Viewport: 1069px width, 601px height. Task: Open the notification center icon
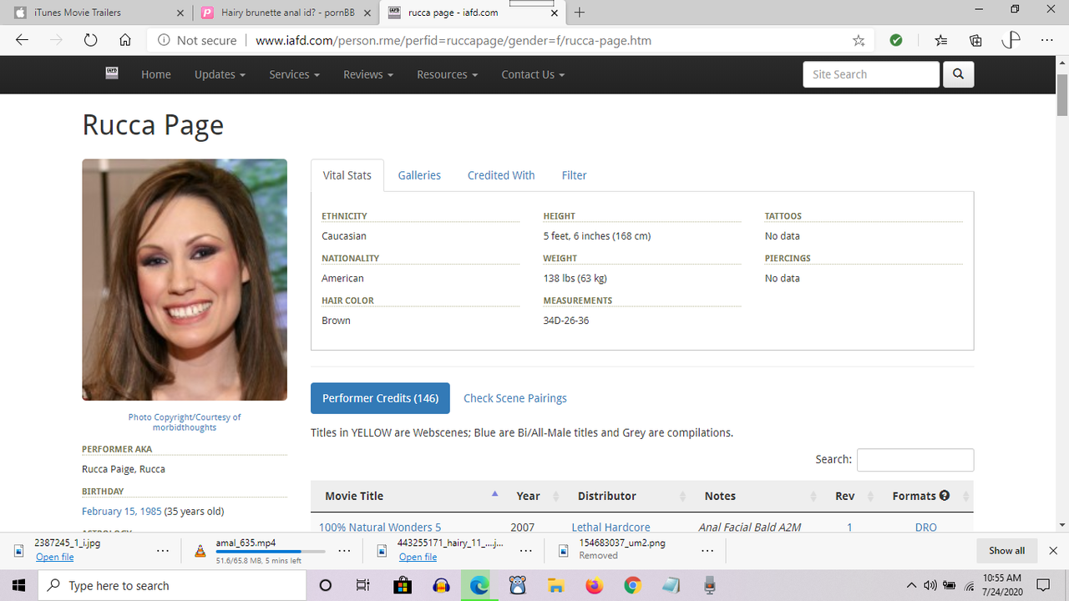tap(1043, 585)
